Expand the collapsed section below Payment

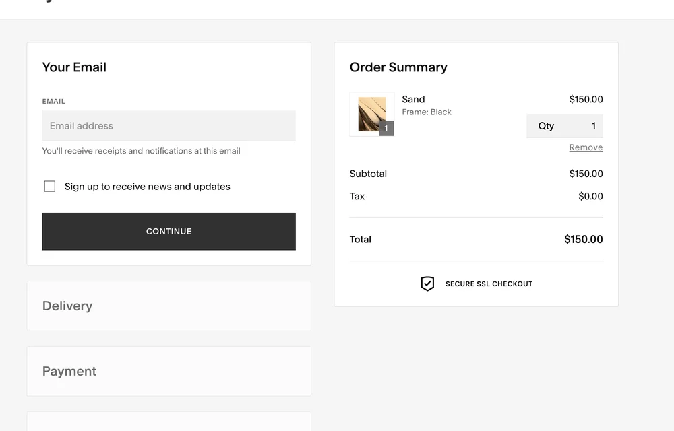169,422
